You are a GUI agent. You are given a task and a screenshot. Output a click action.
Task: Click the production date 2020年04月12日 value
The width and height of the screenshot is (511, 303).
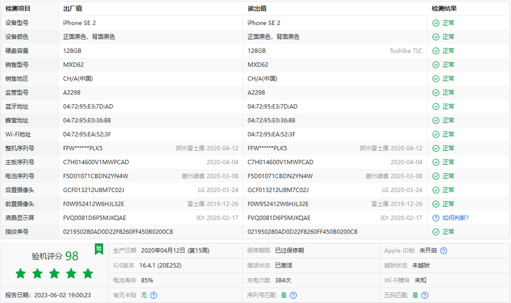175,251
